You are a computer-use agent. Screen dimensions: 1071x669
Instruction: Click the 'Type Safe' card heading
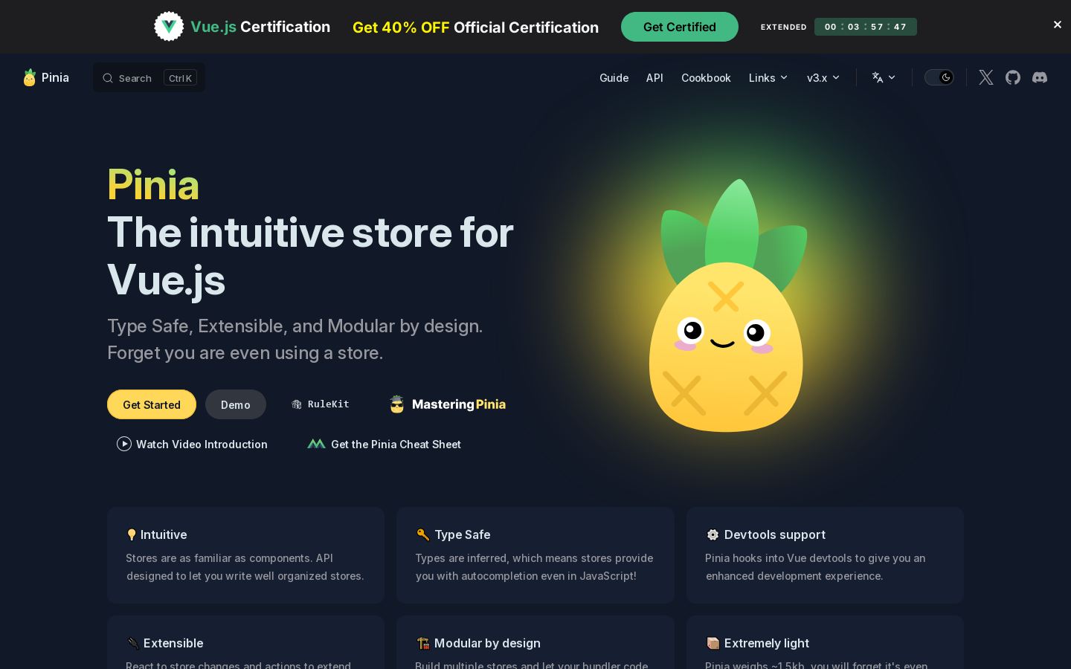tap(463, 534)
